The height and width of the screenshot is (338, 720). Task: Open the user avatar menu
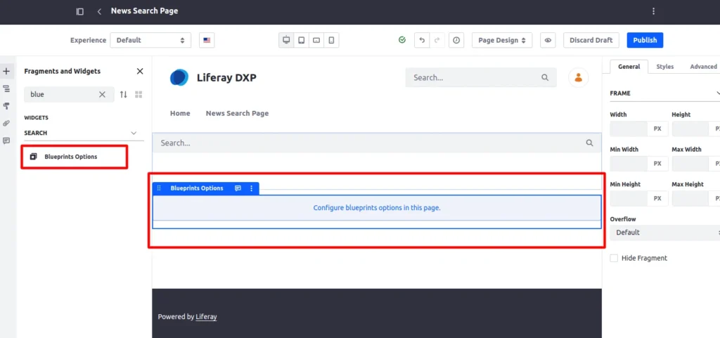[578, 77]
